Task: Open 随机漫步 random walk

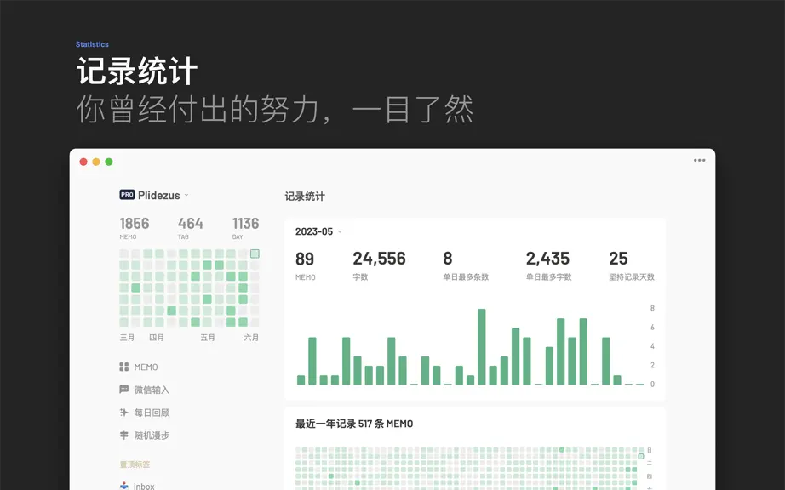Action: (x=145, y=435)
